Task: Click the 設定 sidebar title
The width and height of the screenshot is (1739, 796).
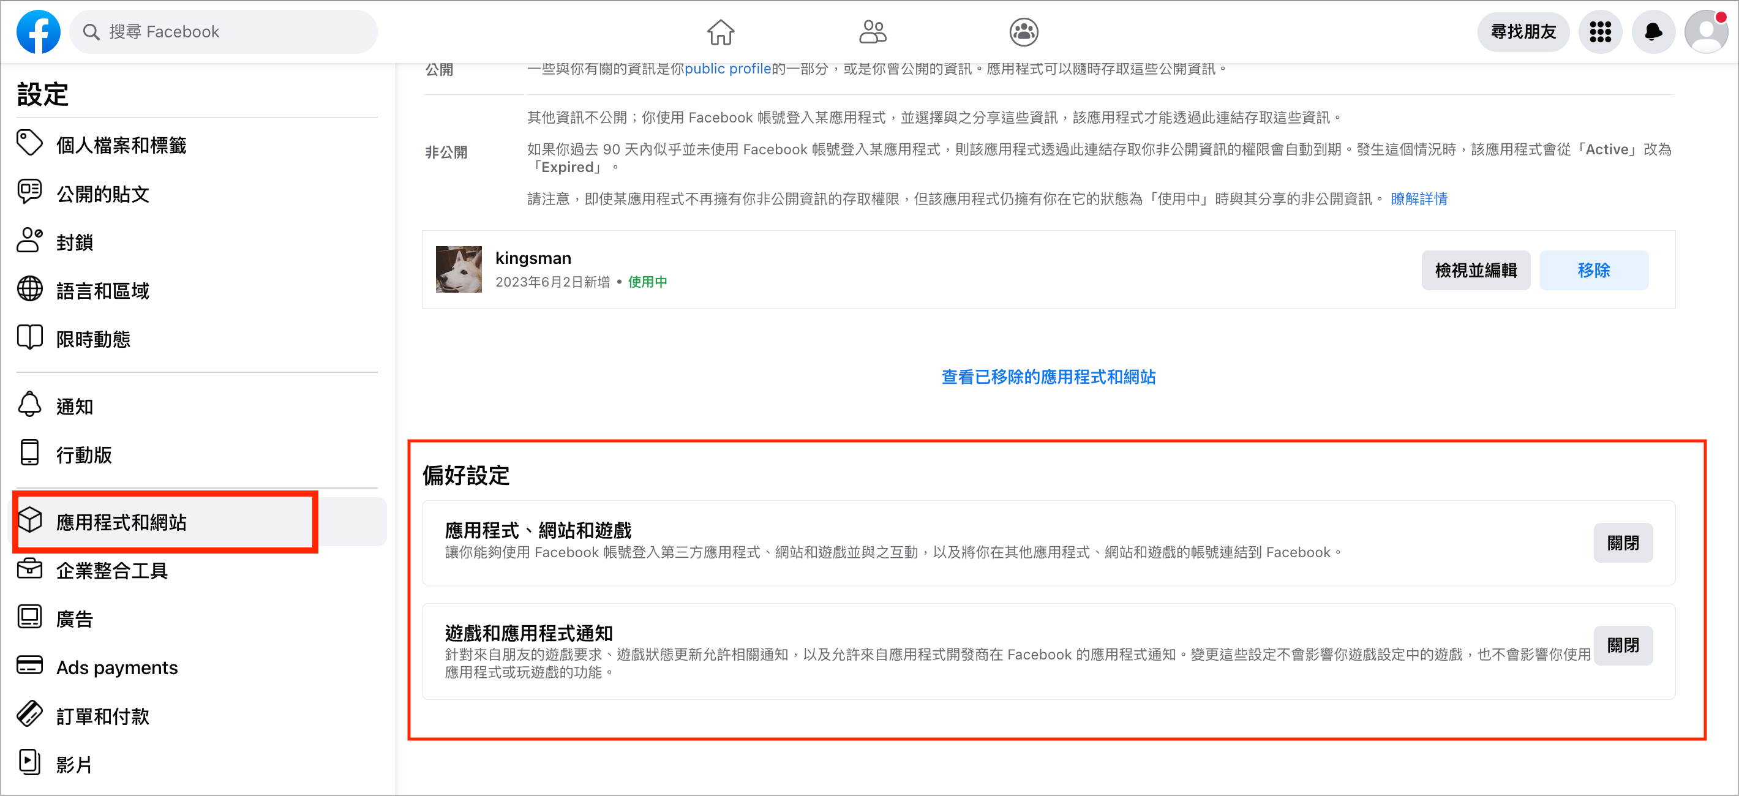Action: point(42,94)
